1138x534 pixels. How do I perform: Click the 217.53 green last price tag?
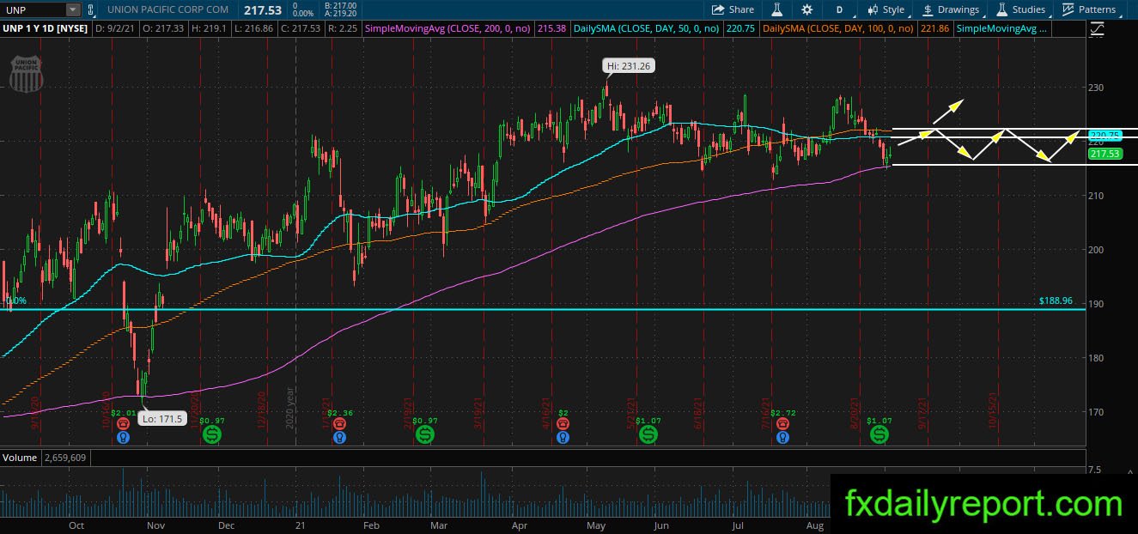[x=1104, y=154]
